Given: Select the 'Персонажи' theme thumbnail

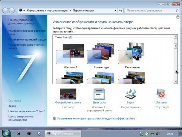Looking at the screenshot, I should [131, 53].
